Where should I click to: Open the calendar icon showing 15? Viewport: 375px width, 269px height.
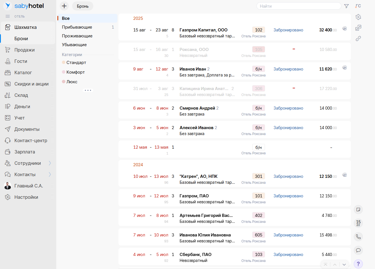pyautogui.click(x=358, y=223)
